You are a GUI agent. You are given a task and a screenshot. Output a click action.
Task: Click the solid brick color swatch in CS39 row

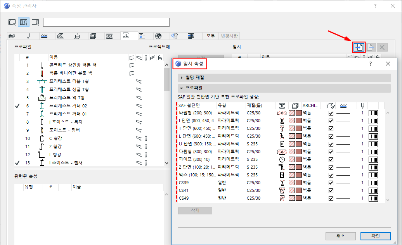click(298, 183)
